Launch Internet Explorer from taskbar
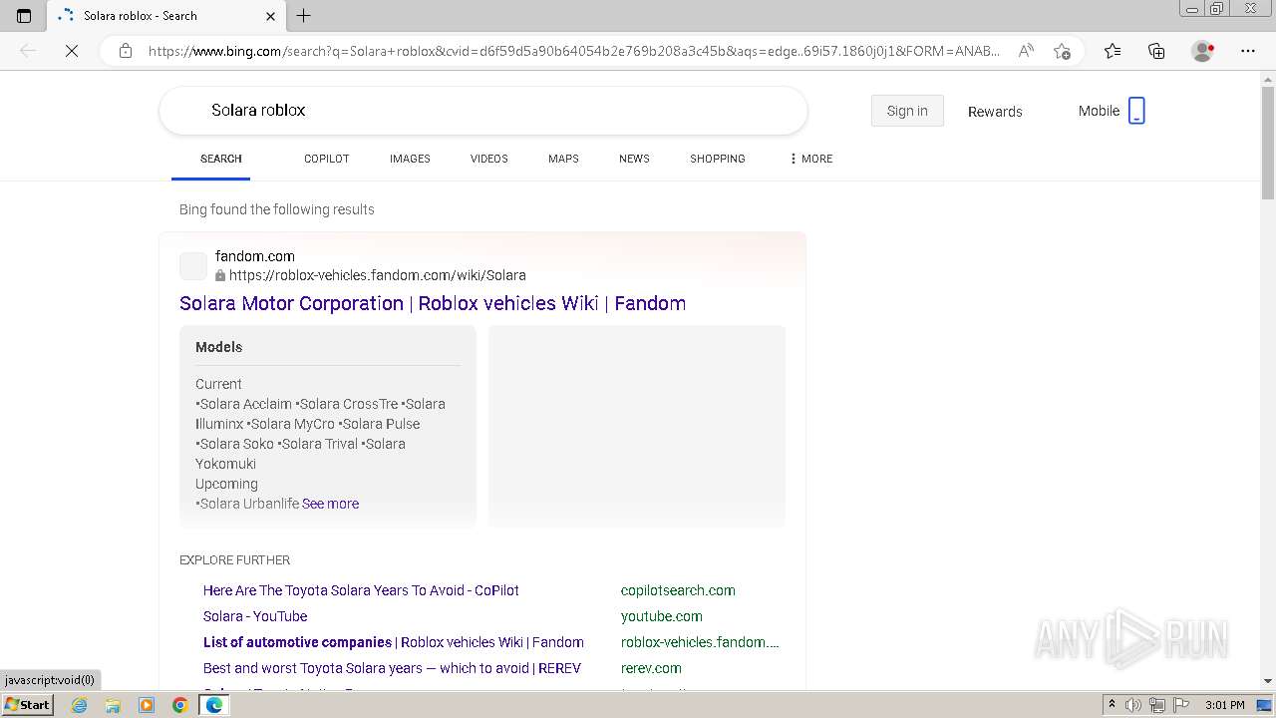1276x718 pixels. click(80, 705)
